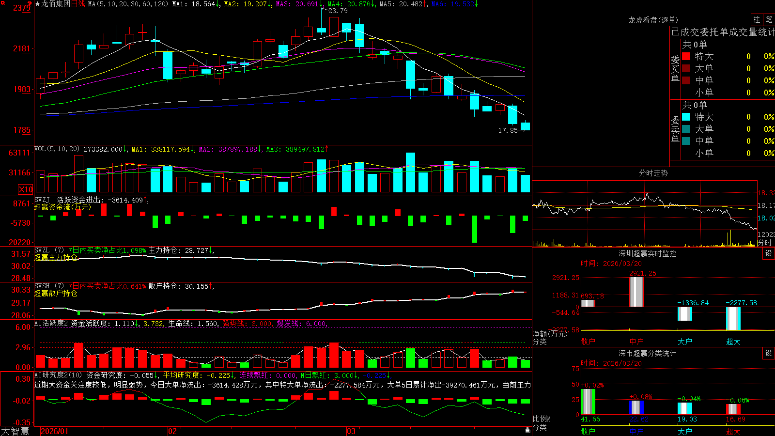The height and width of the screenshot is (436, 775).
Task: Click the 大智慧 logo text
Action: [15, 431]
